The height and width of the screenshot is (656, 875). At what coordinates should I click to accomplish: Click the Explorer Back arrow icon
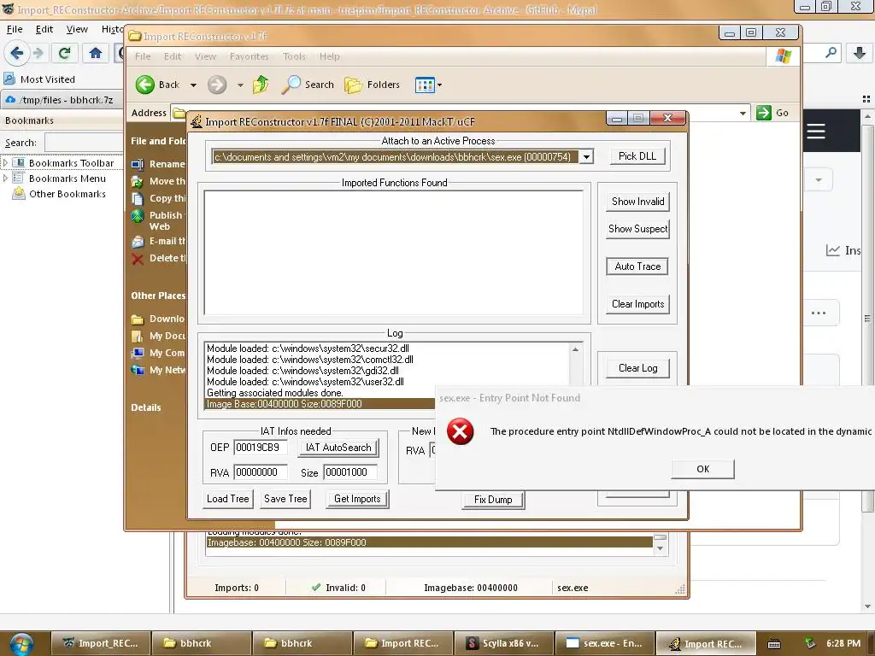pyautogui.click(x=145, y=85)
